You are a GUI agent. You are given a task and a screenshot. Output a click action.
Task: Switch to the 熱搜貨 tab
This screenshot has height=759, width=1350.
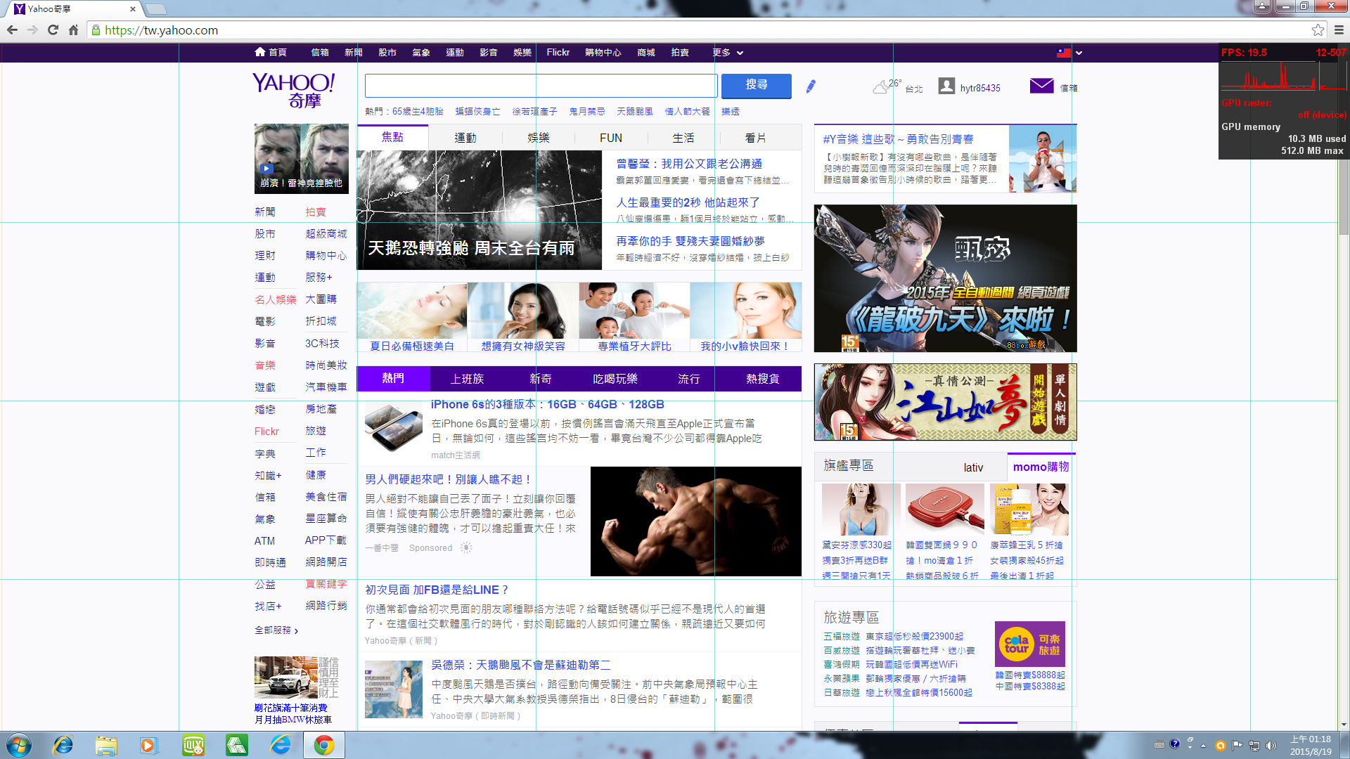tap(763, 379)
